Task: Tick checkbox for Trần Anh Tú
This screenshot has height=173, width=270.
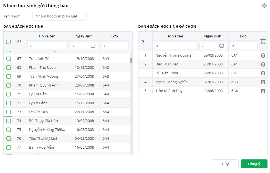Action: pyautogui.click(x=9, y=59)
